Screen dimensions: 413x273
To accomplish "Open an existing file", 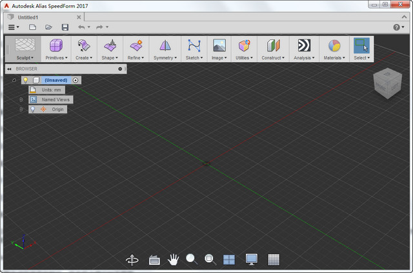I will (48, 27).
